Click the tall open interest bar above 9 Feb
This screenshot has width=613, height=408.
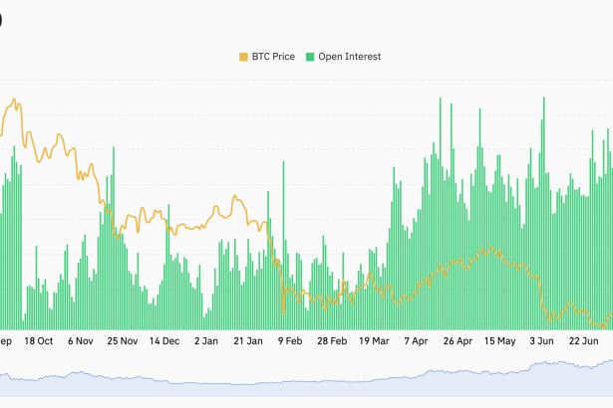coord(283,245)
